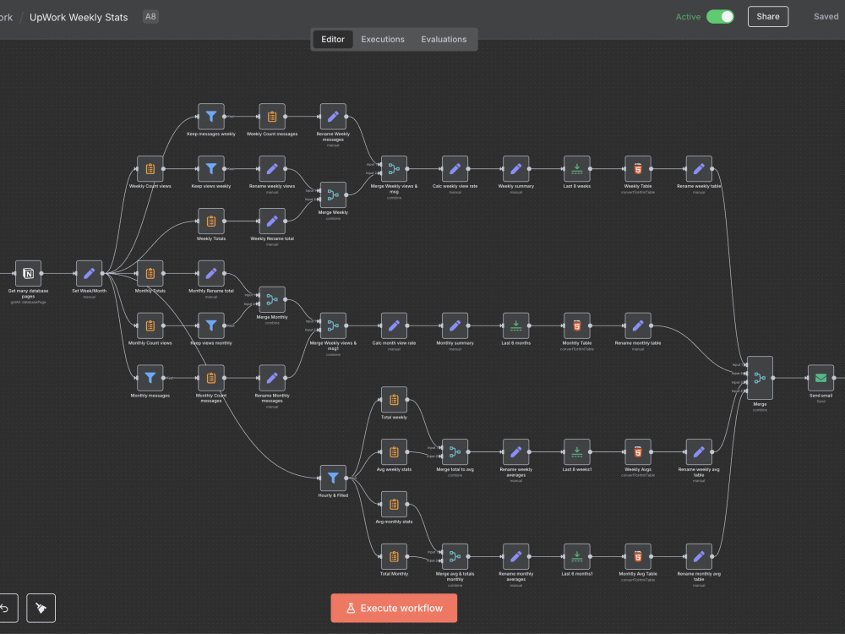Select the Avg weekly stats node

click(394, 451)
